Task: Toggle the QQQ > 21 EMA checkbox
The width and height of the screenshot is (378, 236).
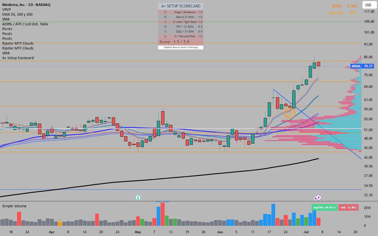Action: (x=165, y=32)
